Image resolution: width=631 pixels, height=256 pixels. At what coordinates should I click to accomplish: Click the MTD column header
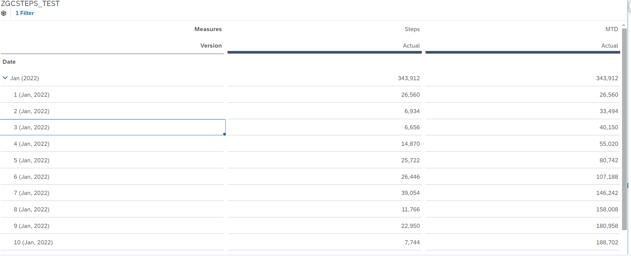click(612, 29)
